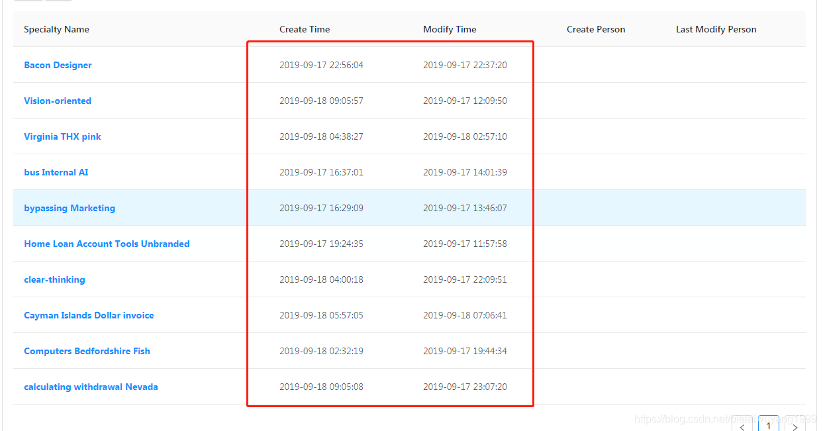
Task: Click the Create Time column header
Action: [305, 29]
